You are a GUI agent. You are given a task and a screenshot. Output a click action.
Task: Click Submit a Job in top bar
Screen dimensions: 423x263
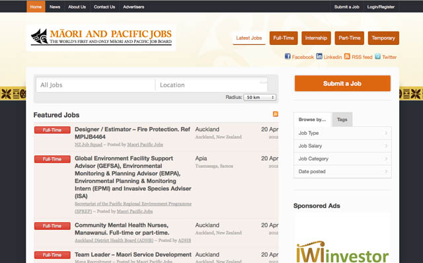(x=346, y=7)
